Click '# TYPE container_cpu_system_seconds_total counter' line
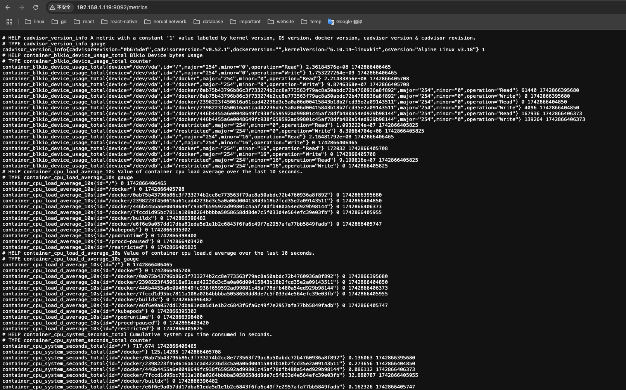Screen dimensions: 626x390 point(77,340)
